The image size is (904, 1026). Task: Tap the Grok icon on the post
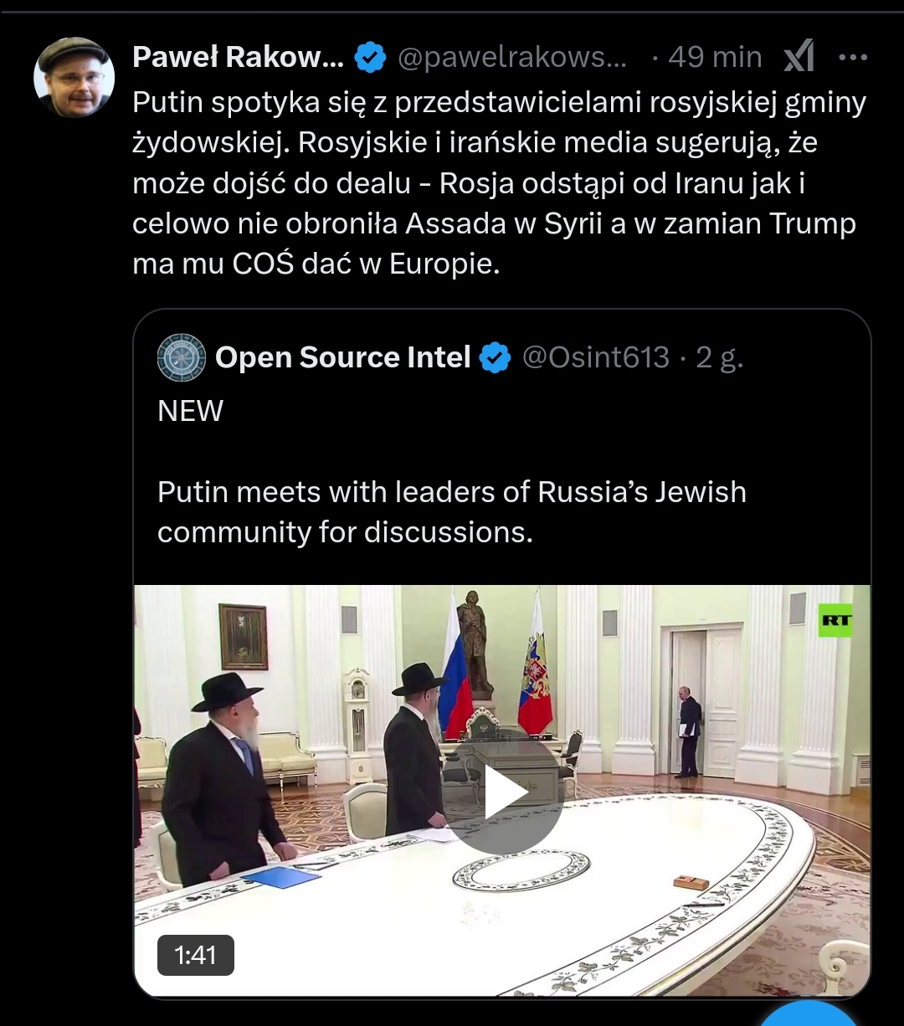coord(799,57)
